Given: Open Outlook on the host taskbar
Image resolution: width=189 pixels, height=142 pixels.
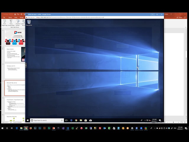Looking at the screenshot, I should (x=105, y=128).
